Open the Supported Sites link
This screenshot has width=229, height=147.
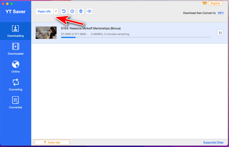tap(213, 142)
